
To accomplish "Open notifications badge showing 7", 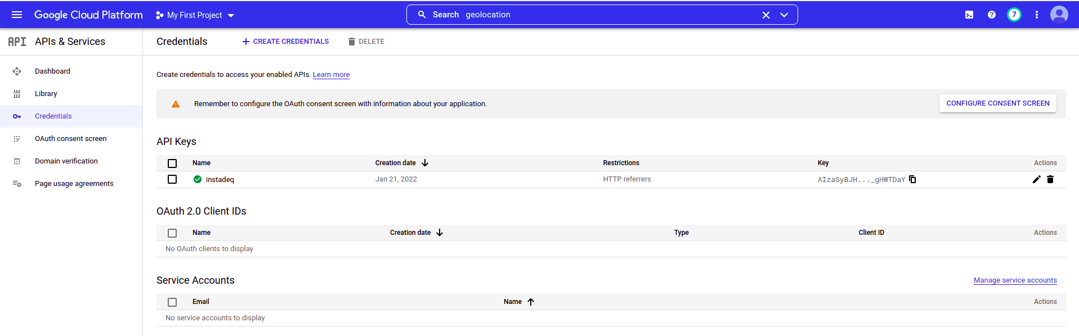I will [1014, 15].
